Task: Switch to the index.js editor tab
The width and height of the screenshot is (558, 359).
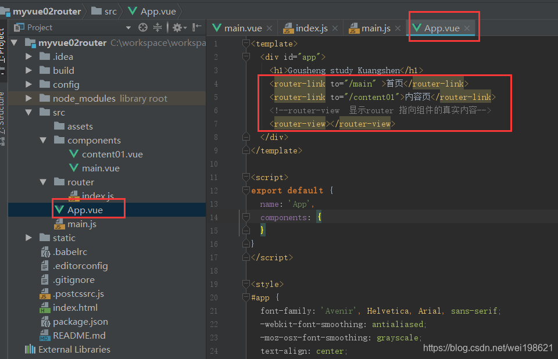Action: coord(312,28)
